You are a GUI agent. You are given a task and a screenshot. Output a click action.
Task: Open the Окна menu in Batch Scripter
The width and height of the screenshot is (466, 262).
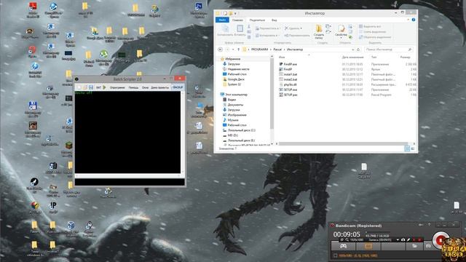145,87
